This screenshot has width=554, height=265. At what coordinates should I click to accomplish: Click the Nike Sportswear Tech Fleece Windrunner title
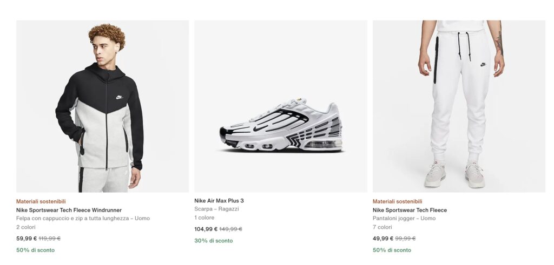click(x=69, y=210)
